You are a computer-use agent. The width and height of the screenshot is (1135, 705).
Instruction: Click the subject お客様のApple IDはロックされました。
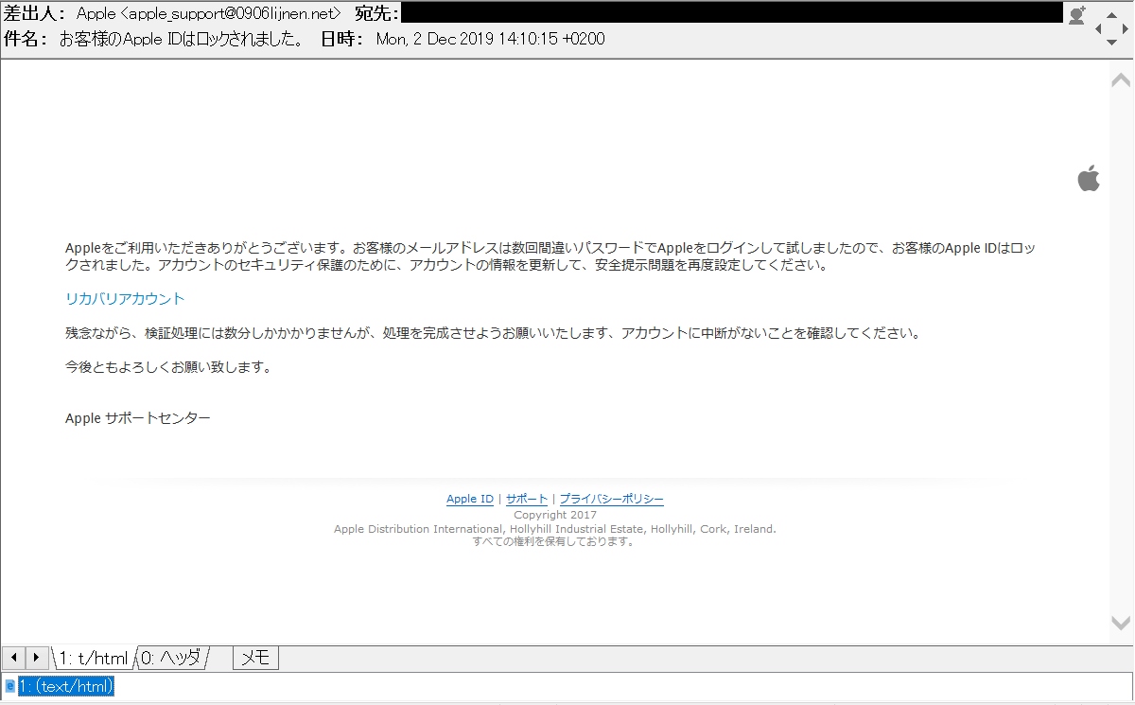[182, 39]
